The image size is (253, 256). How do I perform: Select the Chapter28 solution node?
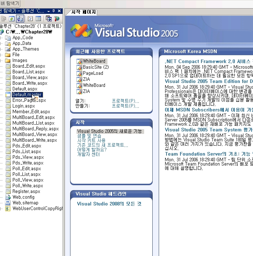point(31,26)
